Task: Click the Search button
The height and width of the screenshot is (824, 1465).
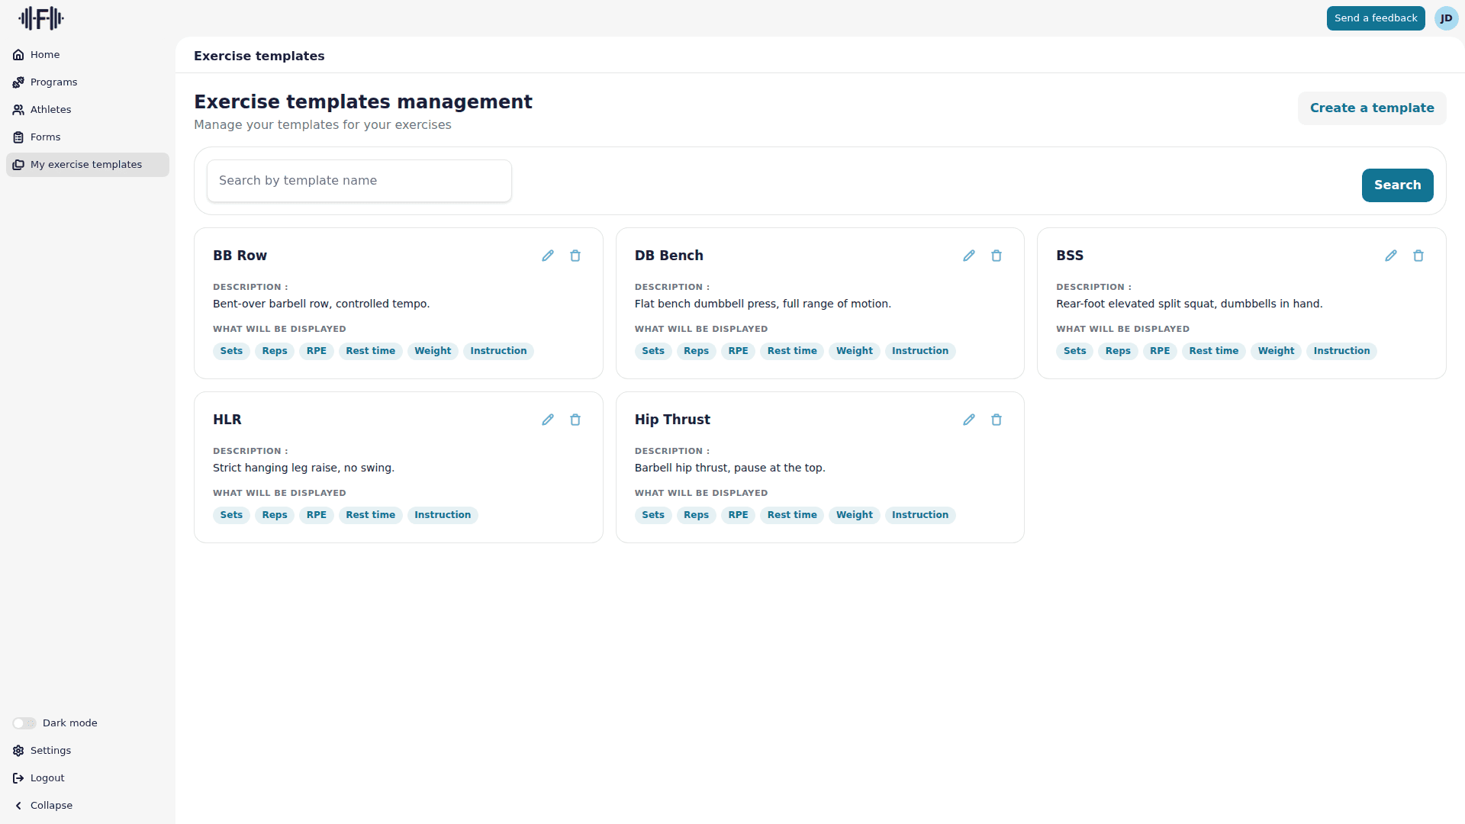Action: coord(1397,185)
